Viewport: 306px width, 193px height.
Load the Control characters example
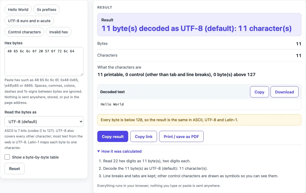(25, 32)
